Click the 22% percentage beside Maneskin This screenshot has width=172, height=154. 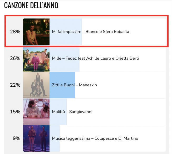pyautogui.click(x=15, y=85)
